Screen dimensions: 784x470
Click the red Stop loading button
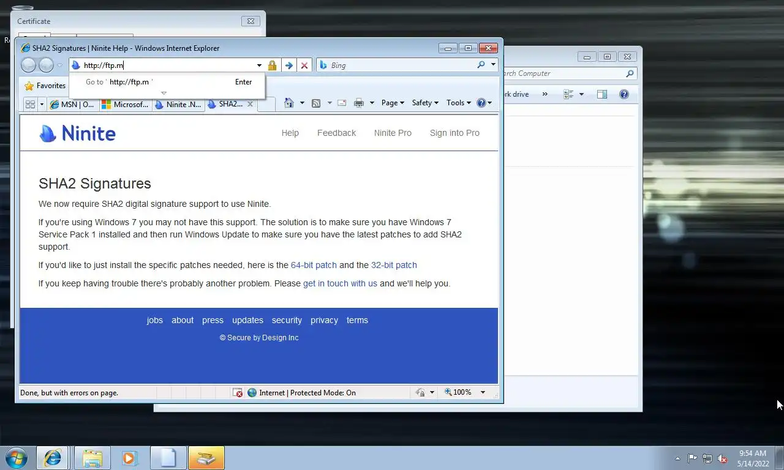pos(304,65)
